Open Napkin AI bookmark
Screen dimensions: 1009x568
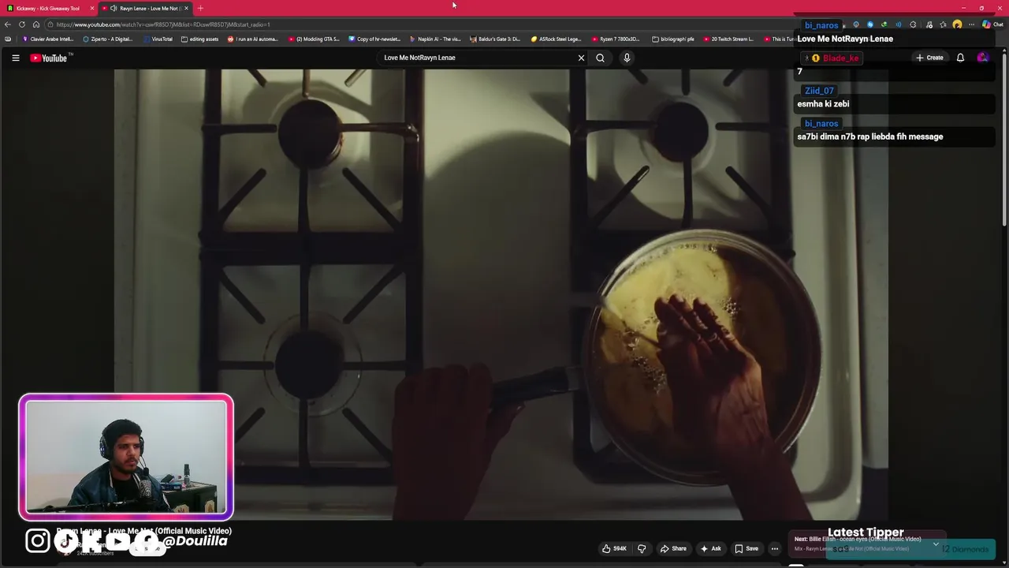coord(435,39)
